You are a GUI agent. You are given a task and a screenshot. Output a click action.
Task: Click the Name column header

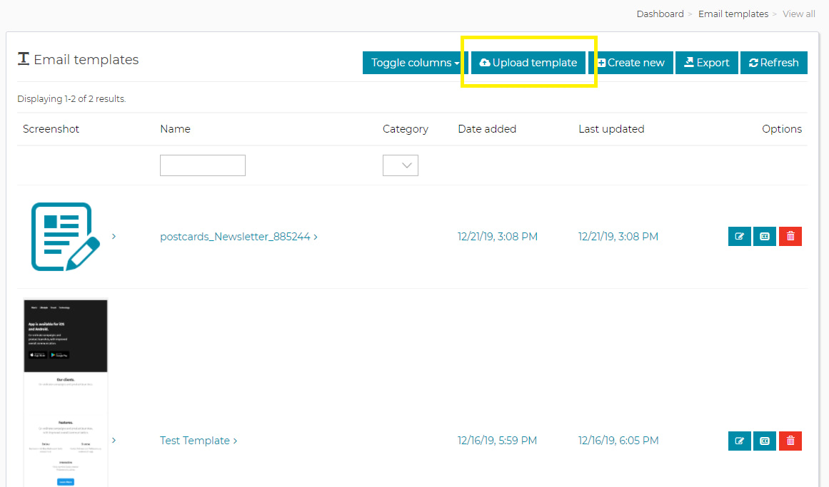pos(175,129)
